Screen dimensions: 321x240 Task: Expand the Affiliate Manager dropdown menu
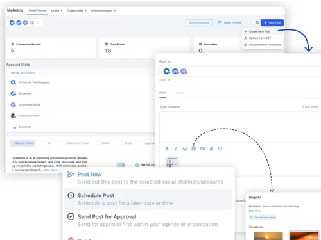(103, 10)
